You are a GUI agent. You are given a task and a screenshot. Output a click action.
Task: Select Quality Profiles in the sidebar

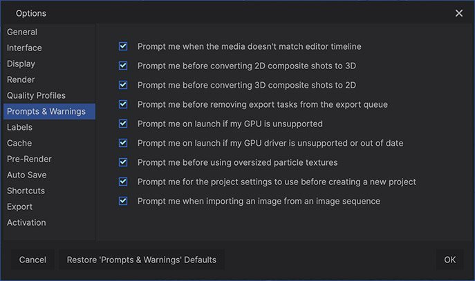(36, 95)
